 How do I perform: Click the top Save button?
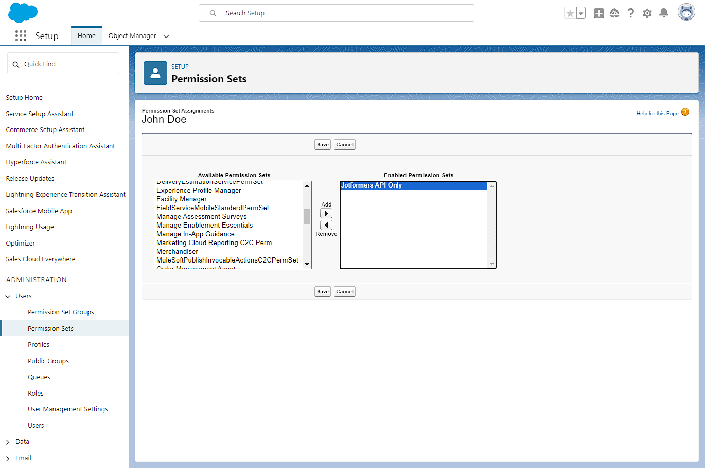323,145
